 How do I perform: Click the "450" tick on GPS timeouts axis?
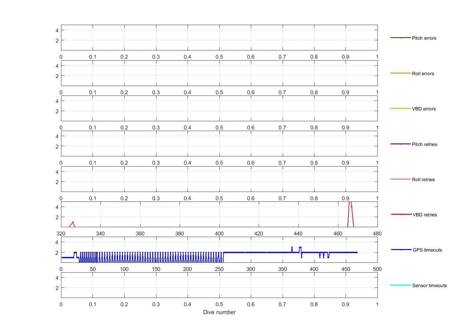click(346, 269)
